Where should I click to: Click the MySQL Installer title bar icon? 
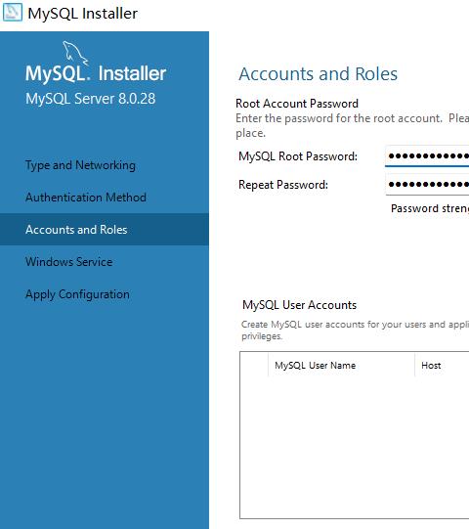[x=13, y=13]
